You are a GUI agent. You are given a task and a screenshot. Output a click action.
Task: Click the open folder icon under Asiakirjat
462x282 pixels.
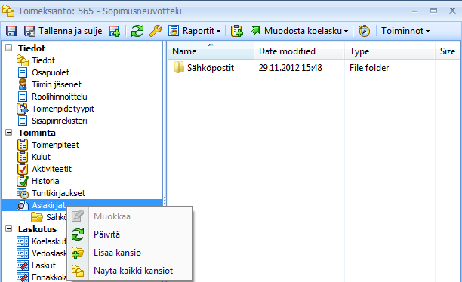point(37,217)
